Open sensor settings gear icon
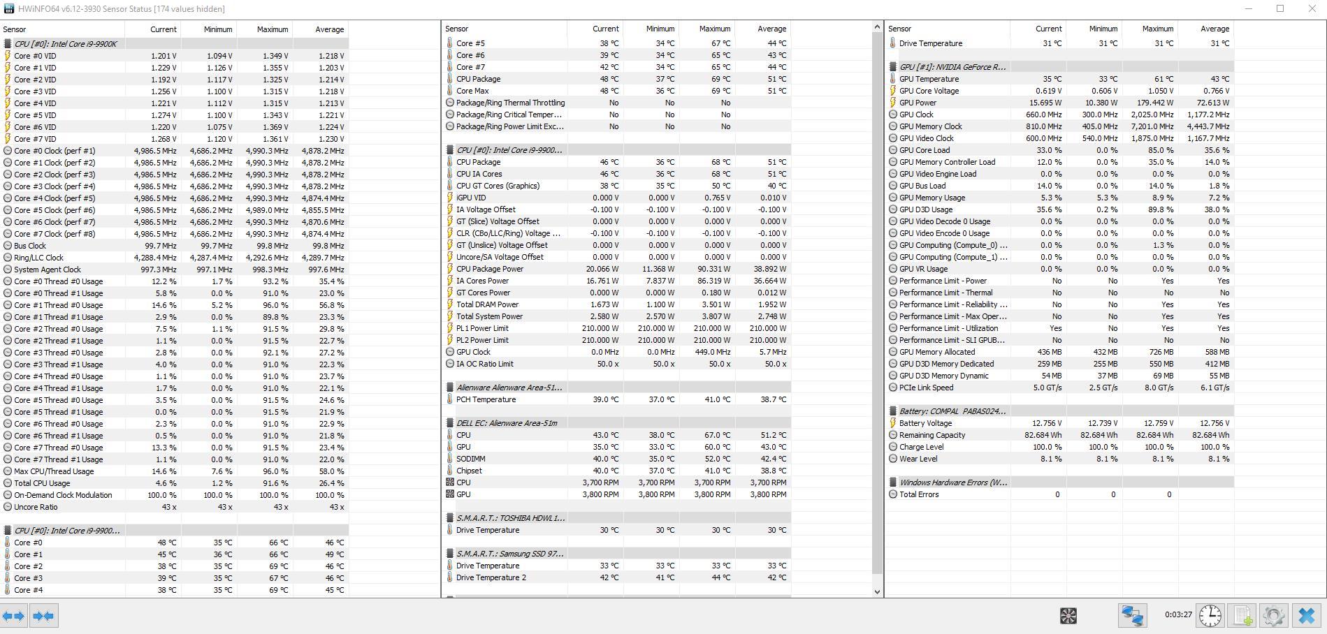This screenshot has height=634, width=1327. [x=1273, y=616]
